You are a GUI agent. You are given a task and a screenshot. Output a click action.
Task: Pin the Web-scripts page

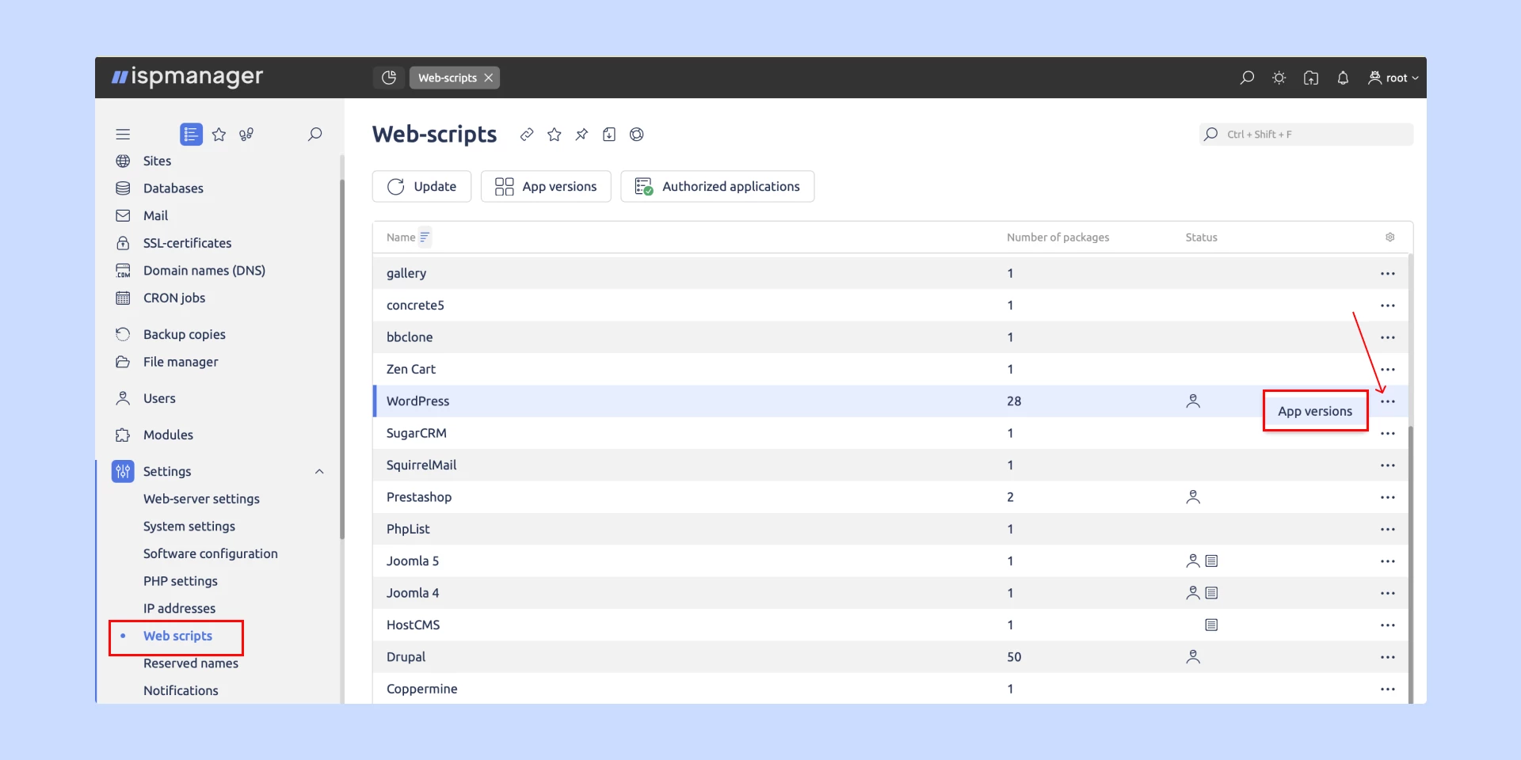click(x=581, y=135)
